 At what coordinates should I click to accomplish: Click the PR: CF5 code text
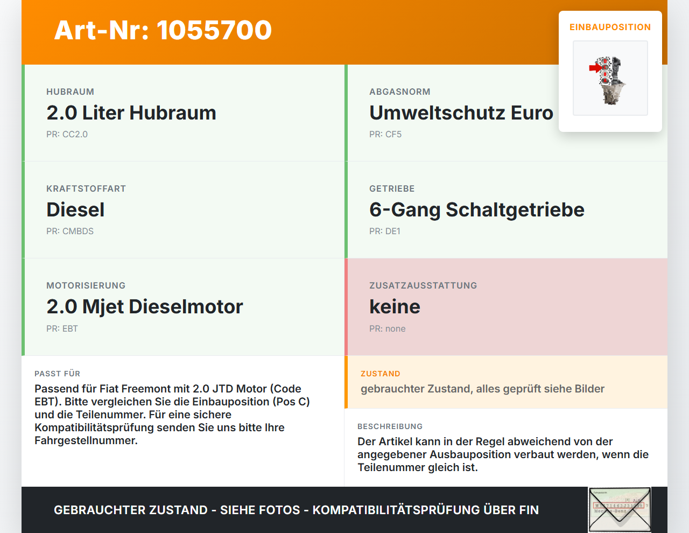coord(385,134)
